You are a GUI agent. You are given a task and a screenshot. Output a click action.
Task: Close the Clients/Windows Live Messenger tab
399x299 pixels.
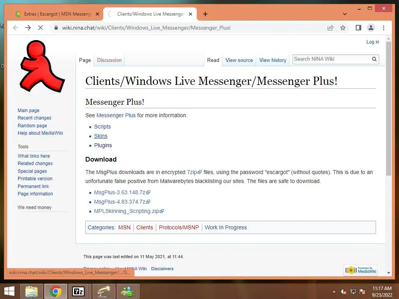pyautogui.click(x=190, y=14)
